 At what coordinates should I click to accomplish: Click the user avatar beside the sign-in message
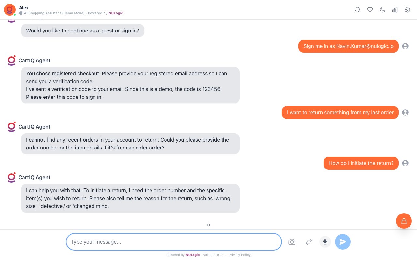pos(405,46)
